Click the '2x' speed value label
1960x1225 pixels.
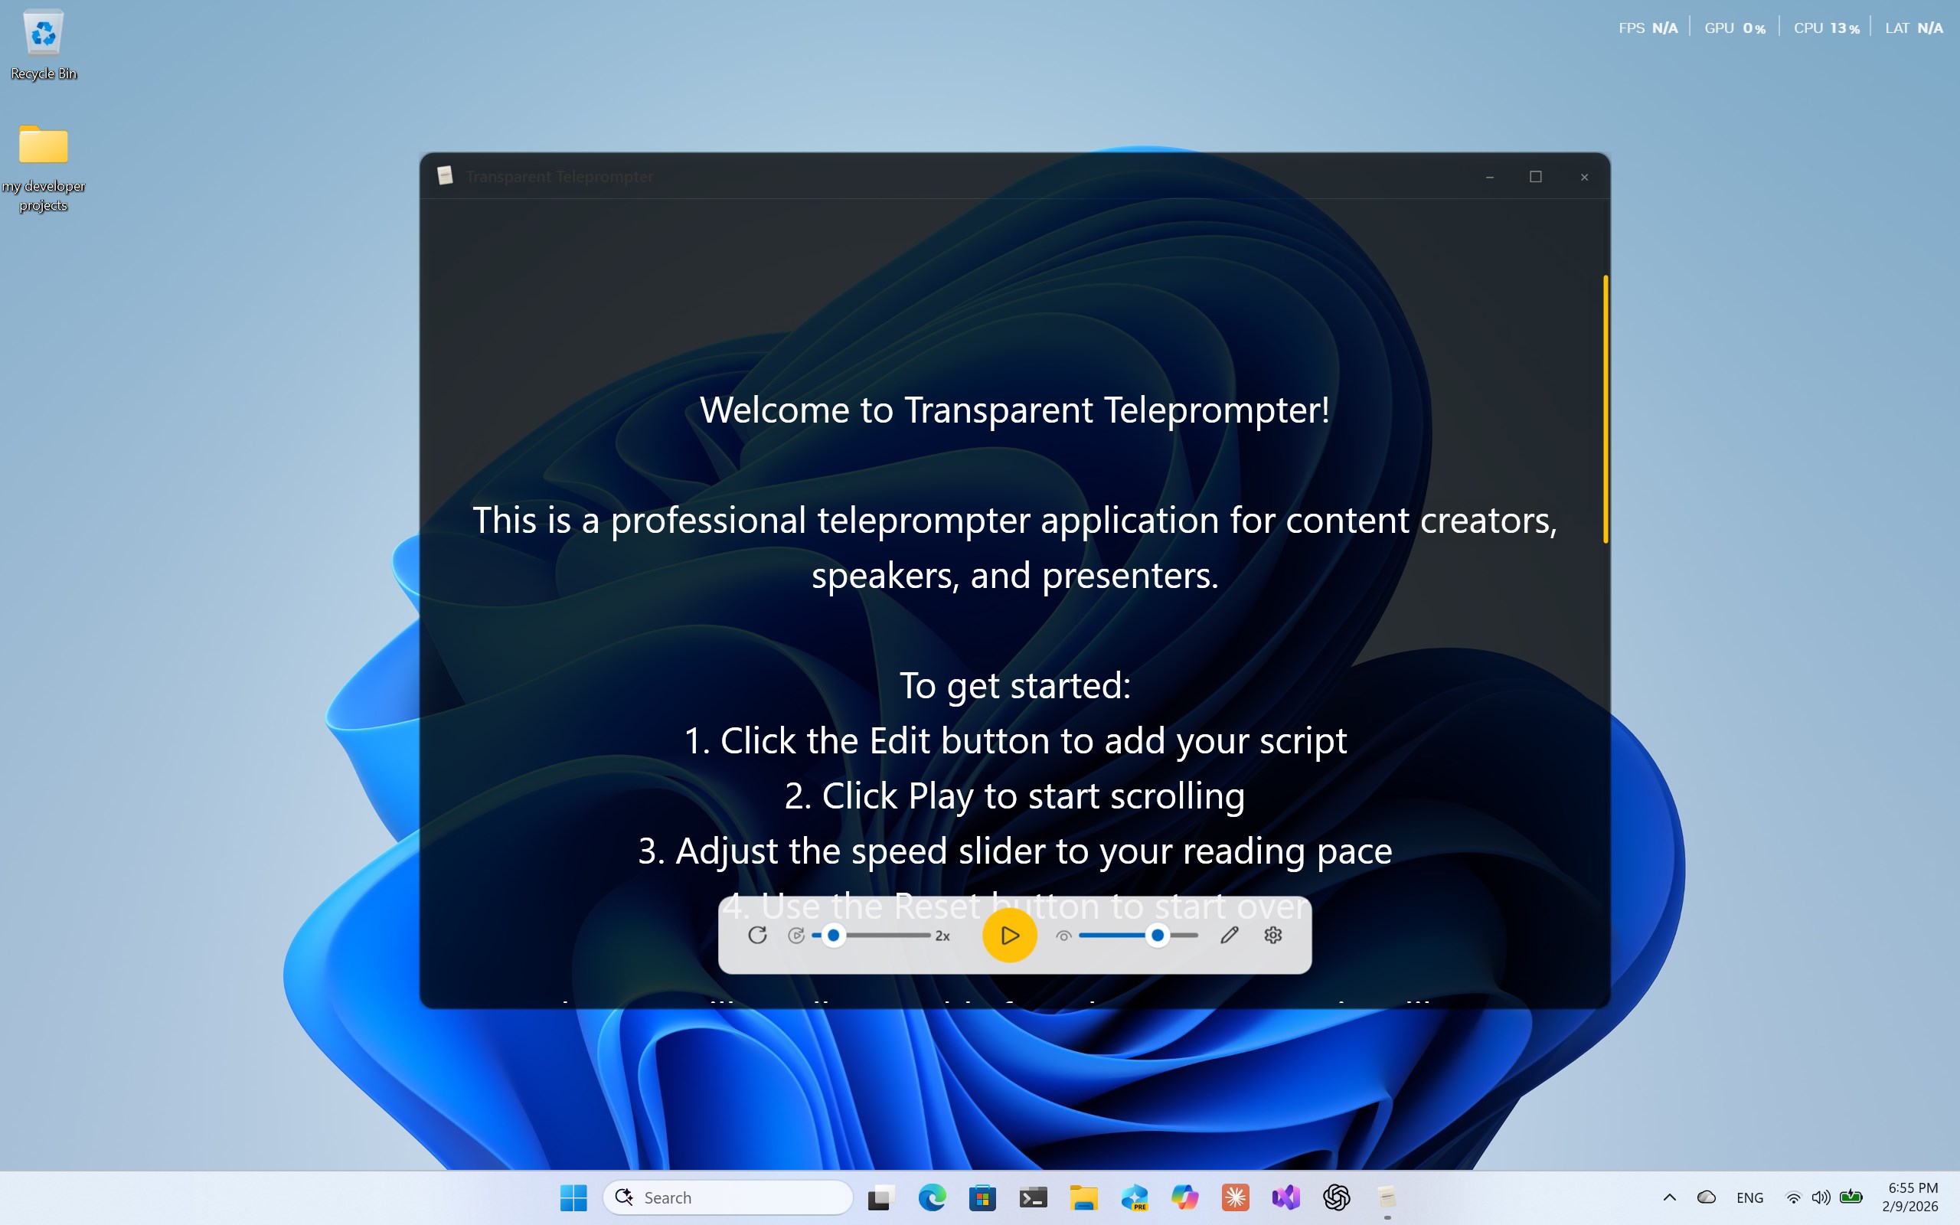click(942, 936)
